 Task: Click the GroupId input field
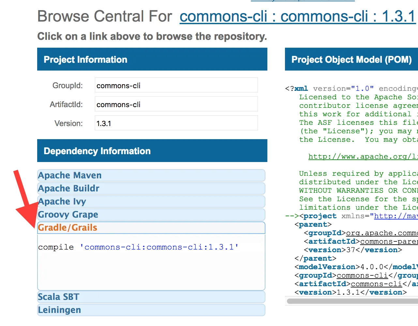[x=176, y=85]
